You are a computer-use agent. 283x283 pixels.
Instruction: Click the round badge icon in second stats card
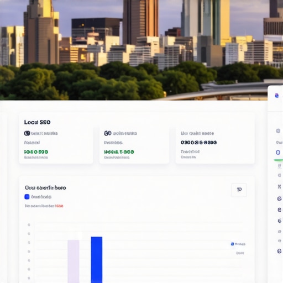(108, 133)
